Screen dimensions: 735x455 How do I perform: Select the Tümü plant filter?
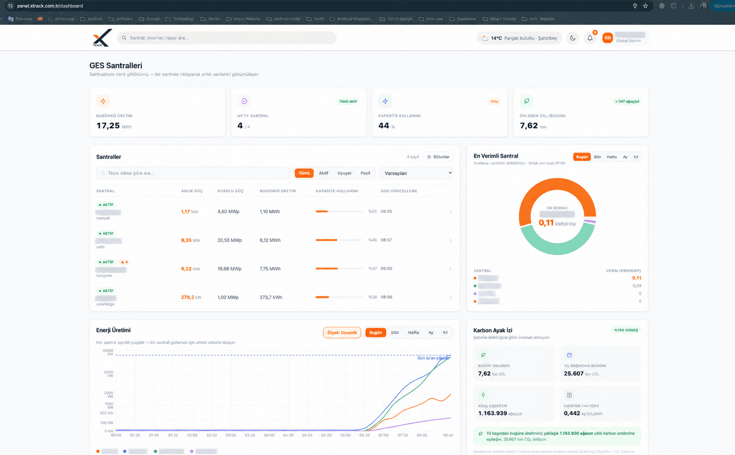pyautogui.click(x=304, y=173)
